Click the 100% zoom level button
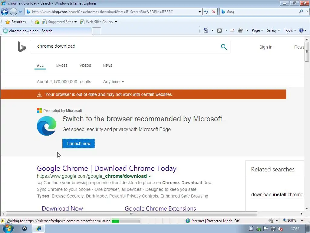The height and width of the screenshot is (233, 310). pyautogui.click(x=290, y=221)
